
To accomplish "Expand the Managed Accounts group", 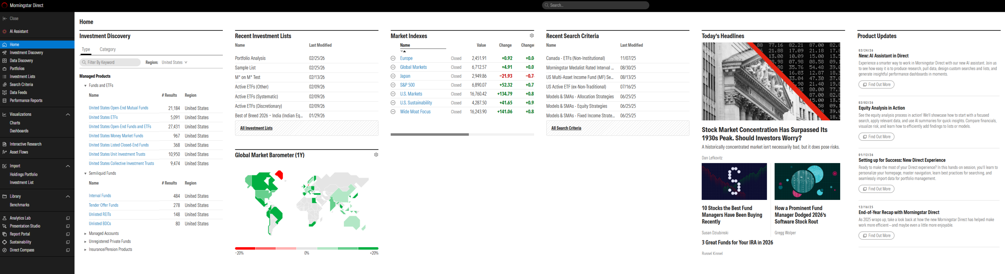I will click(x=85, y=234).
